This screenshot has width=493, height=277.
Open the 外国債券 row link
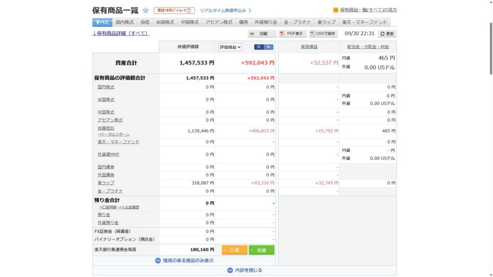[106, 175]
